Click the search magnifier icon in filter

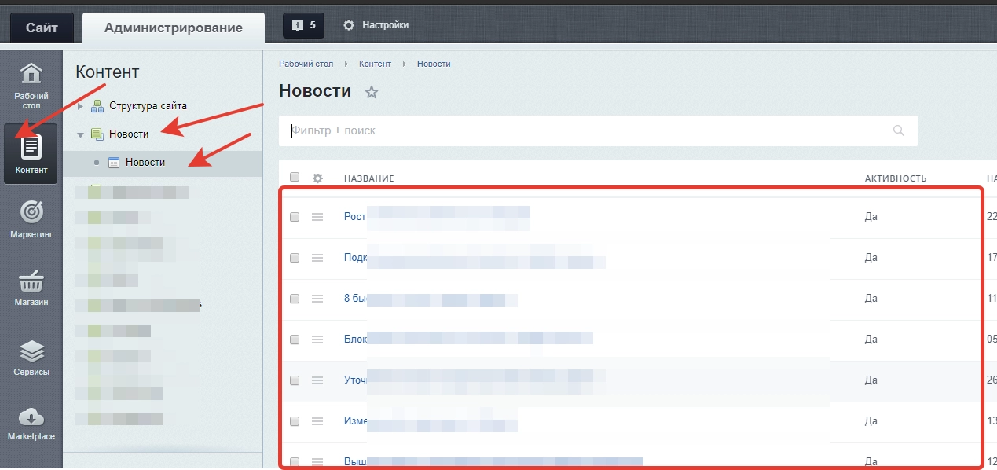pos(899,130)
